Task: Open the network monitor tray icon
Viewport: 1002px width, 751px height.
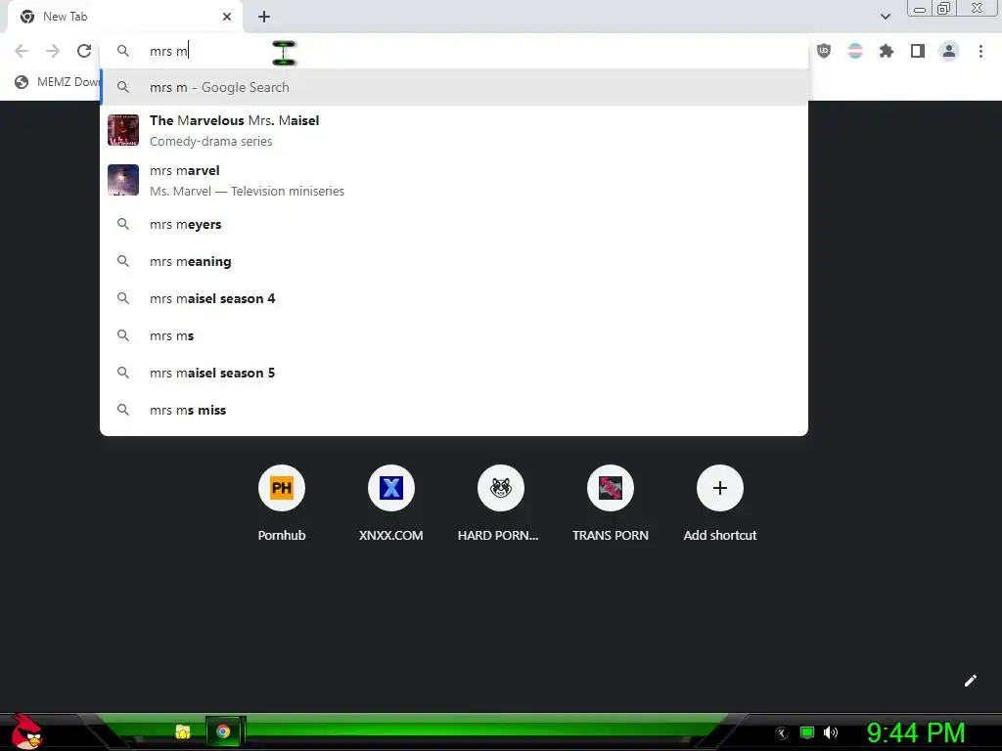Action: [x=807, y=732]
